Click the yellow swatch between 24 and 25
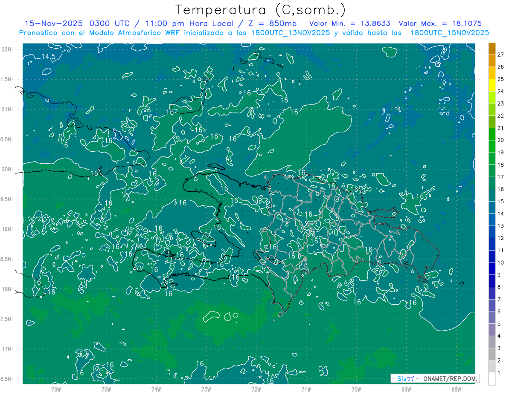This screenshot has height=395, width=512. point(492,85)
